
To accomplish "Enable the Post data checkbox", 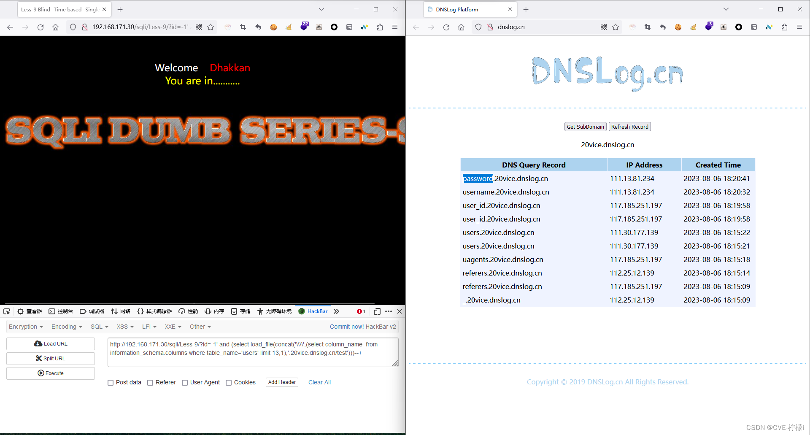I will tap(111, 383).
